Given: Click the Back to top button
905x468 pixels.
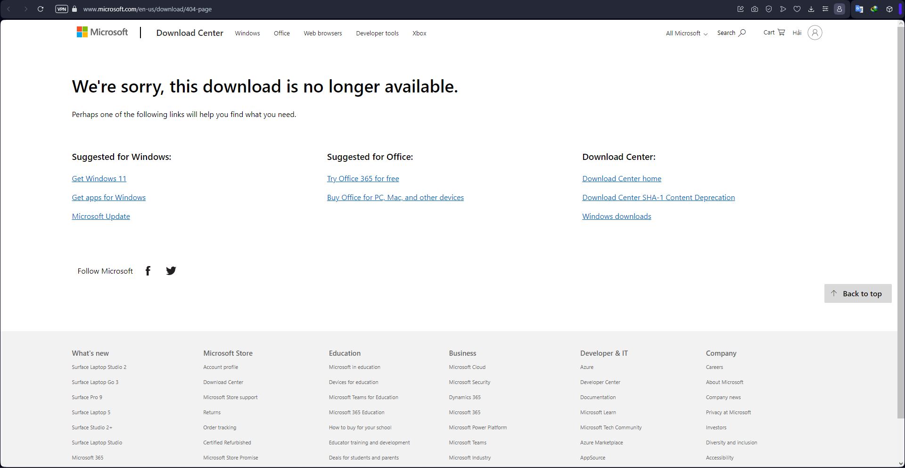Looking at the screenshot, I should tap(857, 293).
